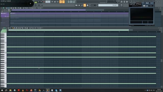Open the Piano roll magnet snap menu
This screenshot has width=163, height=92.
point(5,28)
